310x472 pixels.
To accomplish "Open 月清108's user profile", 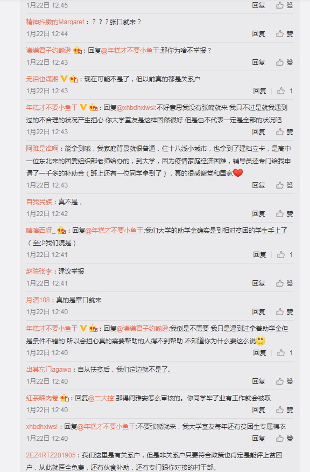I will pos(38,300).
